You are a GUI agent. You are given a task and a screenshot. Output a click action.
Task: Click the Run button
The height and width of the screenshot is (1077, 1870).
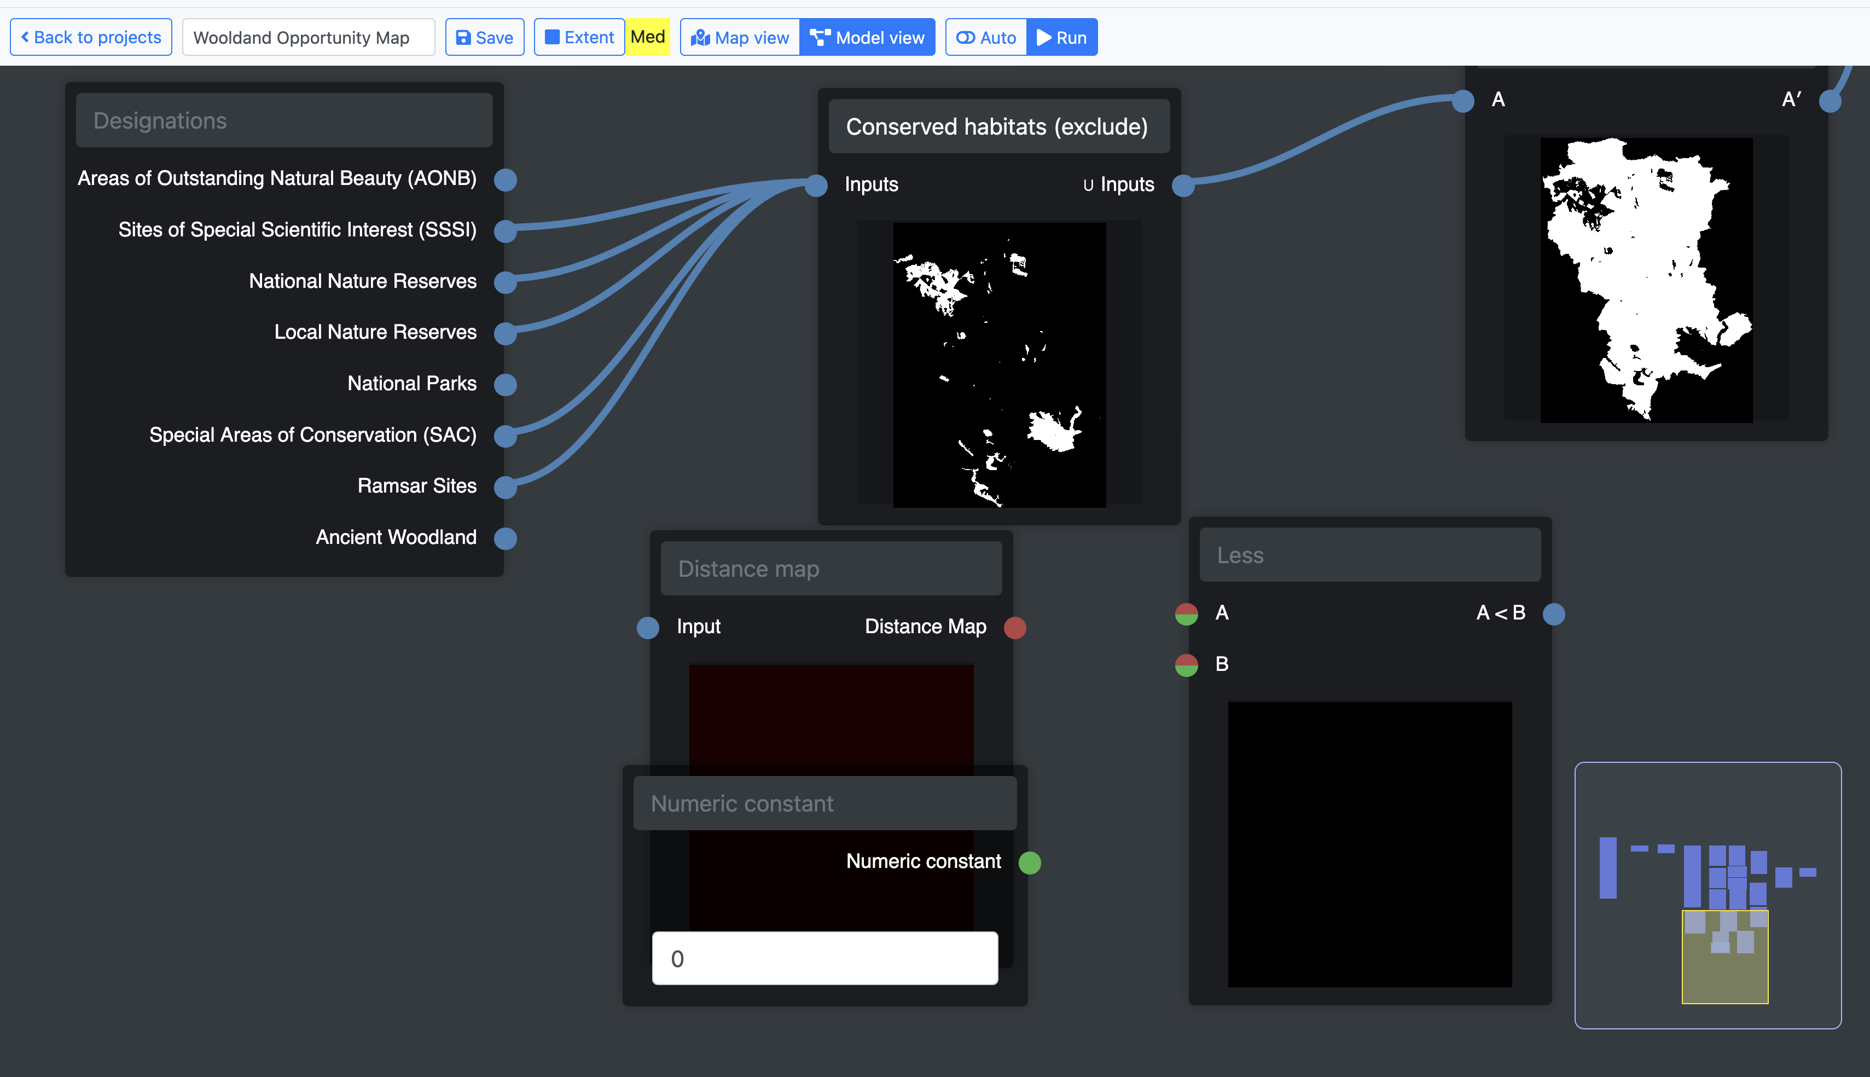click(x=1061, y=38)
